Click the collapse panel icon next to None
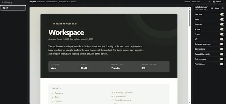This screenshot has height=104, width=226. coord(223,8)
